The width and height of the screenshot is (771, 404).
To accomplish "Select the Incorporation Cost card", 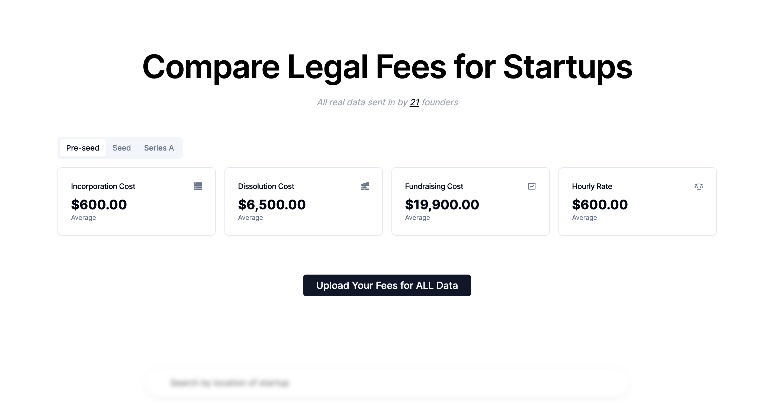I will pyautogui.click(x=136, y=201).
